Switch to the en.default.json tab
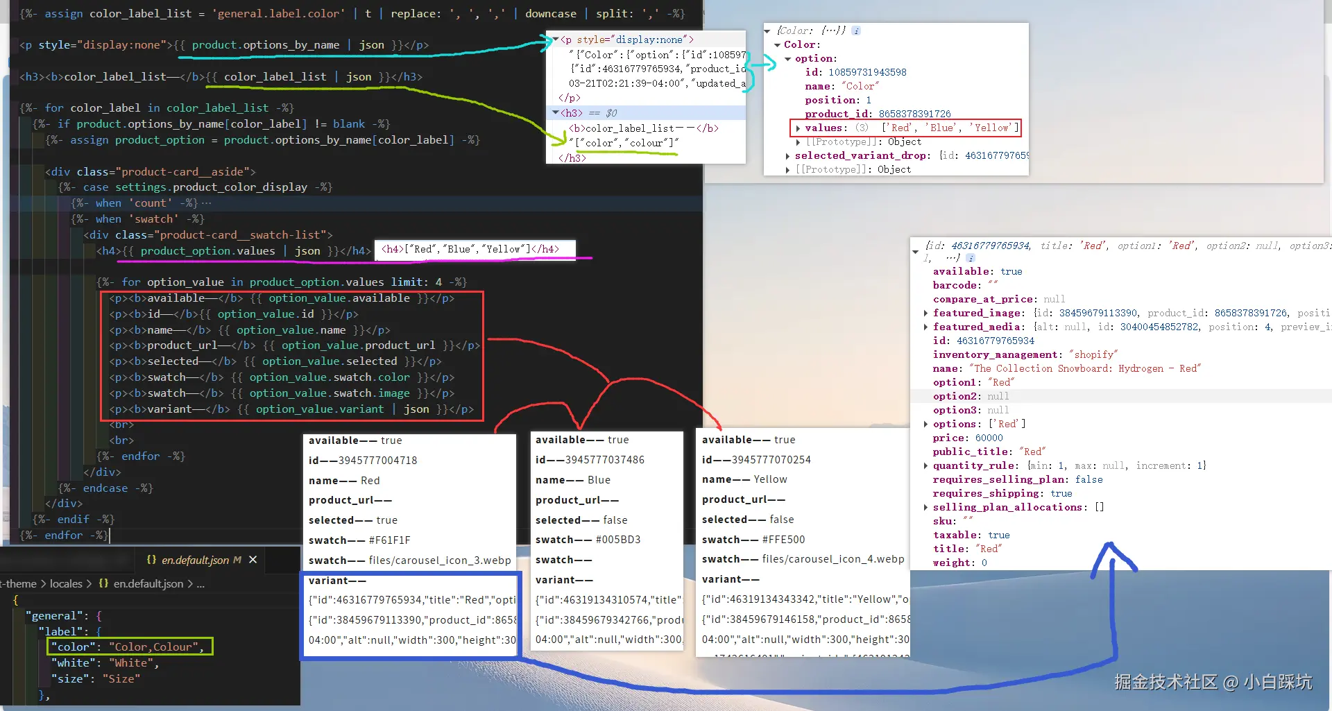Image resolution: width=1332 pixels, height=711 pixels. coord(201,560)
